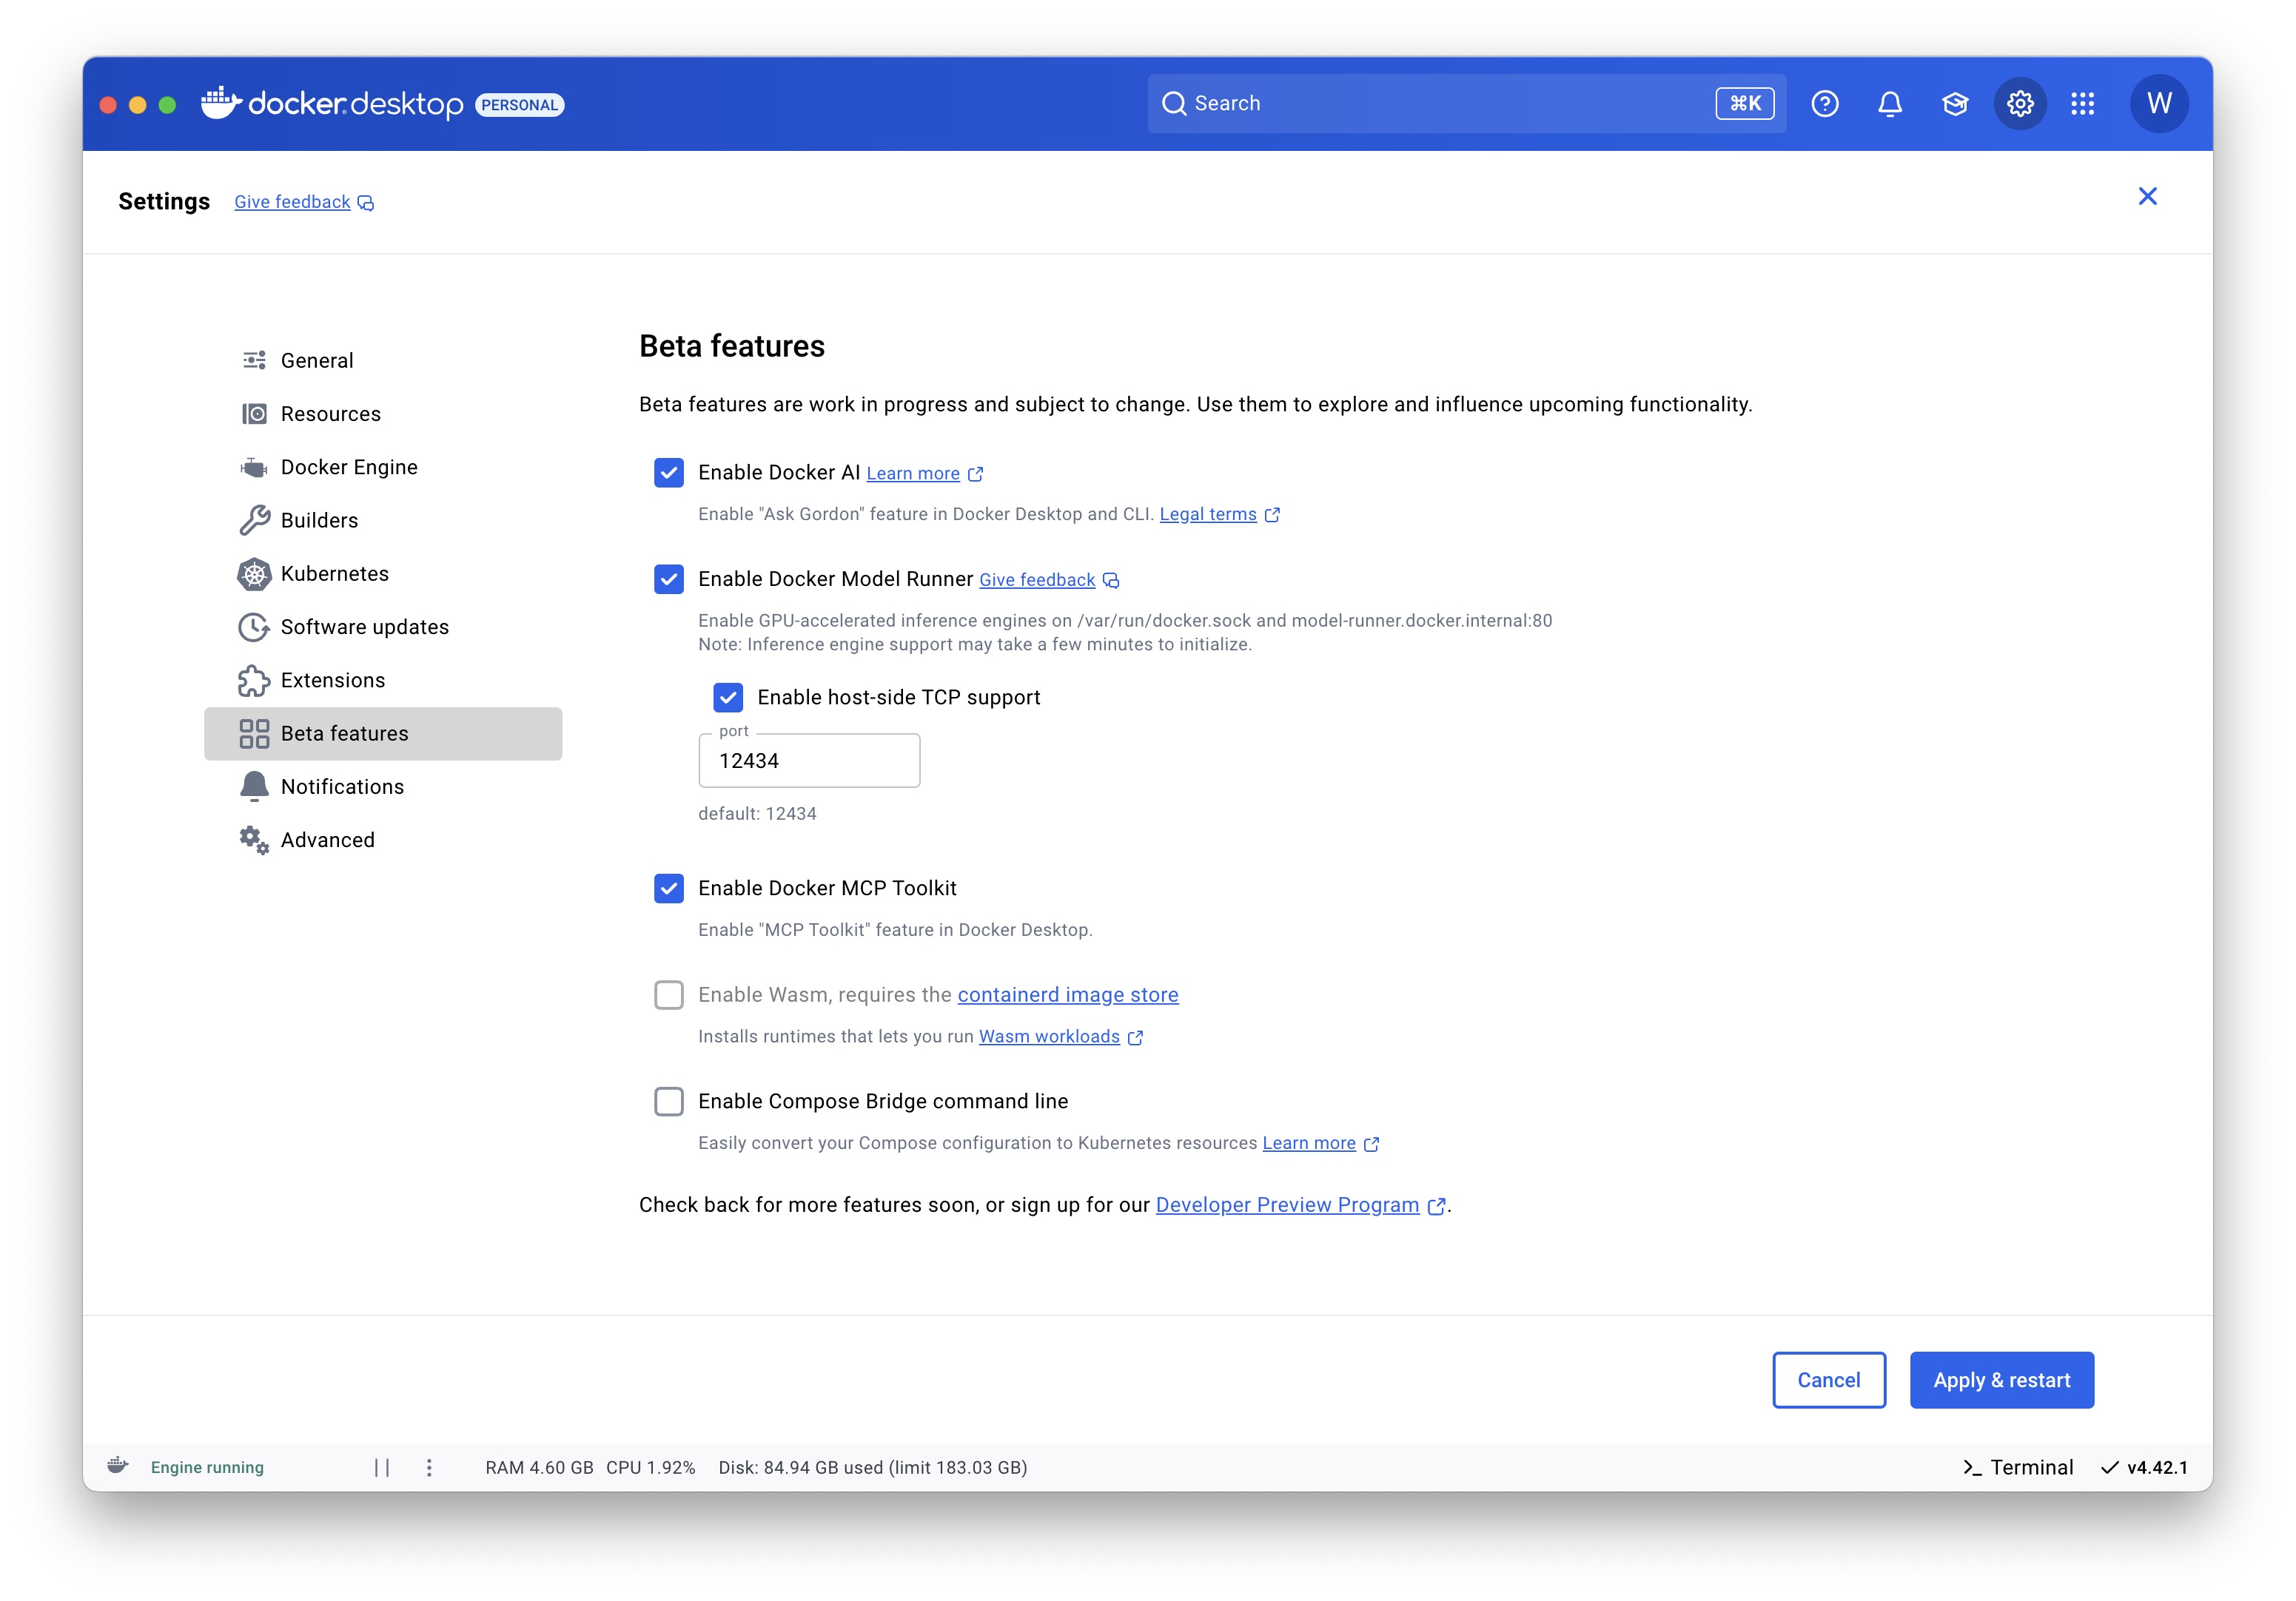Open the notifications bell in header
The width and height of the screenshot is (2296, 1601).
1889,104
